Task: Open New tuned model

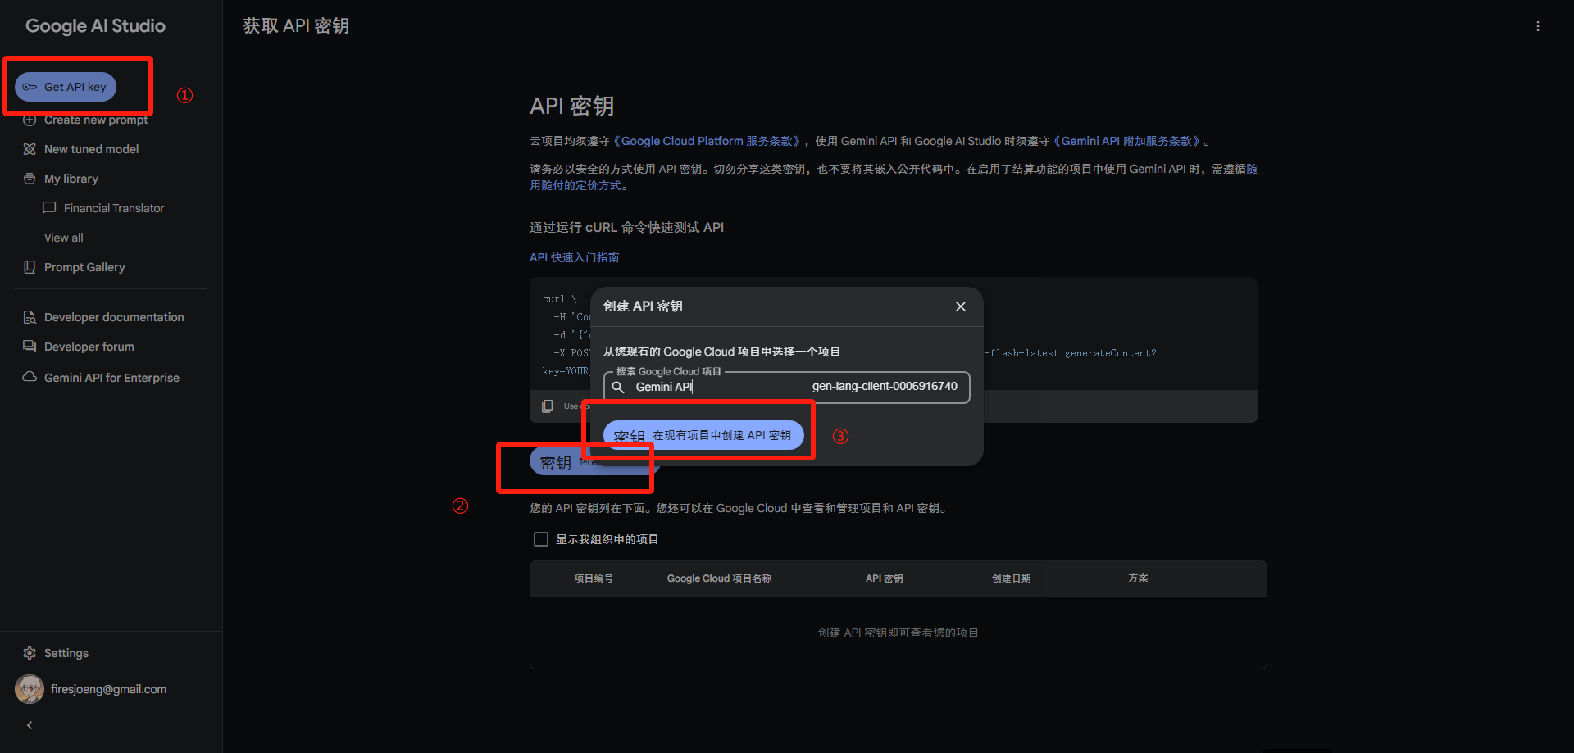Action: click(x=92, y=149)
